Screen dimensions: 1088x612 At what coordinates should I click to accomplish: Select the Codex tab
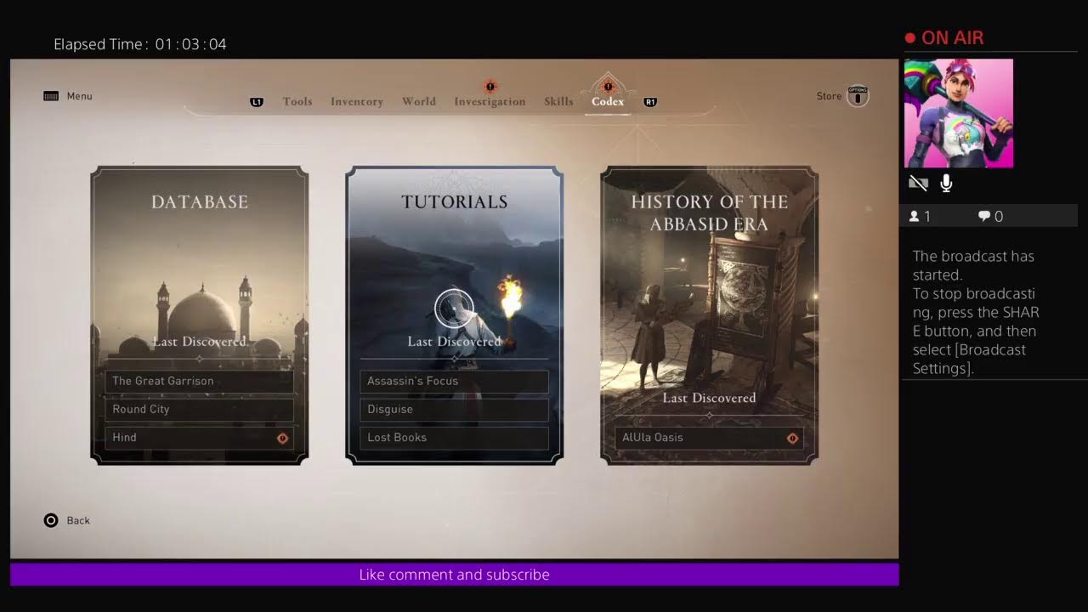click(608, 102)
